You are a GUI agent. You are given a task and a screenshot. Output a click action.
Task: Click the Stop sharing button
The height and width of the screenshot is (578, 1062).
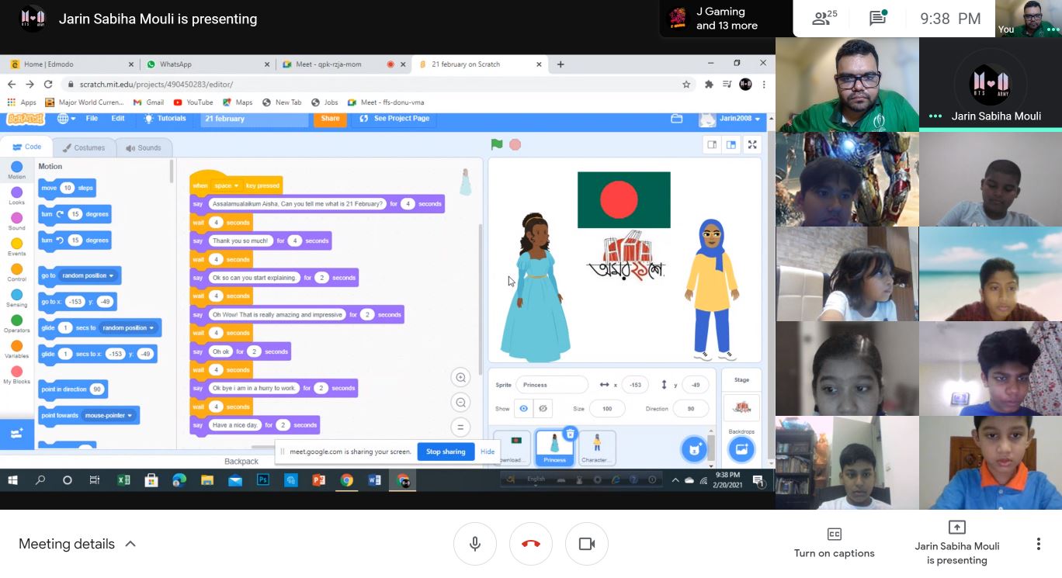[x=446, y=452]
